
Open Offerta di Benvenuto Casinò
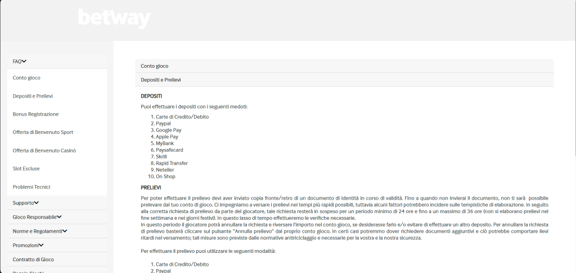pos(44,150)
